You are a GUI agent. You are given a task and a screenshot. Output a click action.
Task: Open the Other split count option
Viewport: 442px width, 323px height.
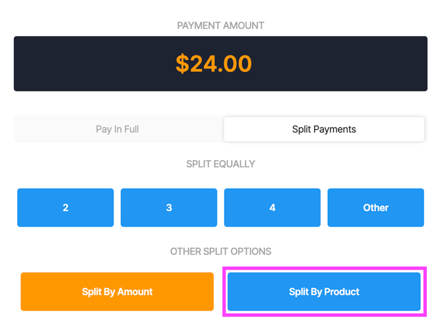click(376, 208)
